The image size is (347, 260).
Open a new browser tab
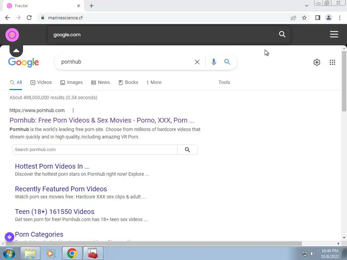[x=91, y=6]
